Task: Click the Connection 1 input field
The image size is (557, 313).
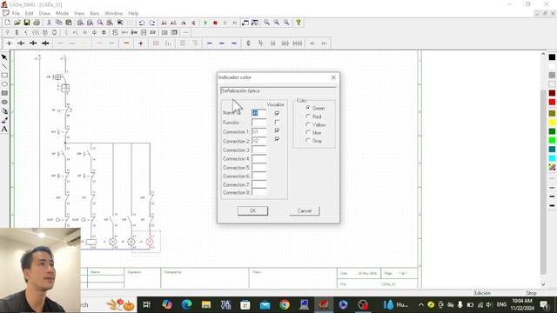Action: (258, 131)
